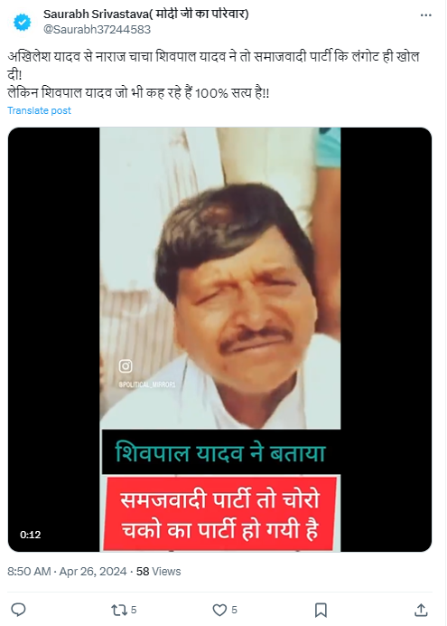The image size is (447, 626).
Task: Repost this tweet using retweet arrows
Action: (118, 610)
